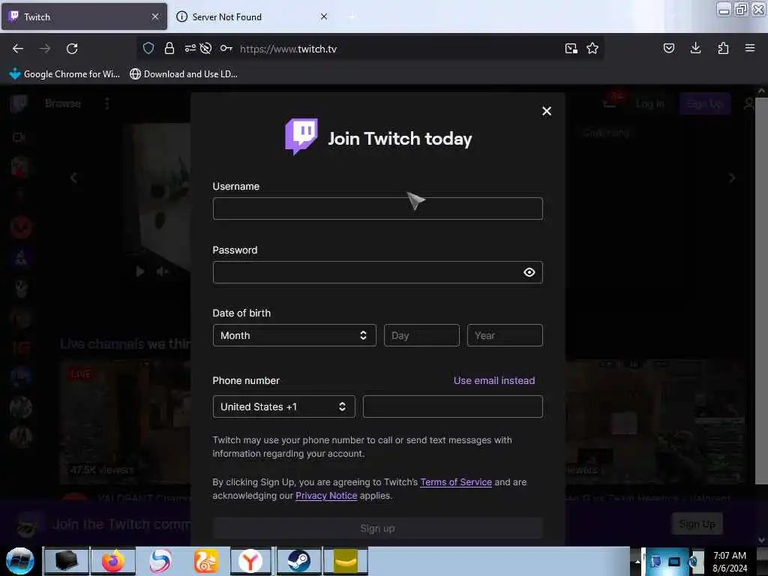This screenshot has width=768, height=576.
Task: Reload the page
Action: [x=72, y=49]
